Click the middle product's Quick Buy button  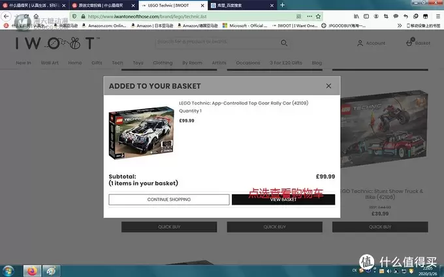[275, 227]
